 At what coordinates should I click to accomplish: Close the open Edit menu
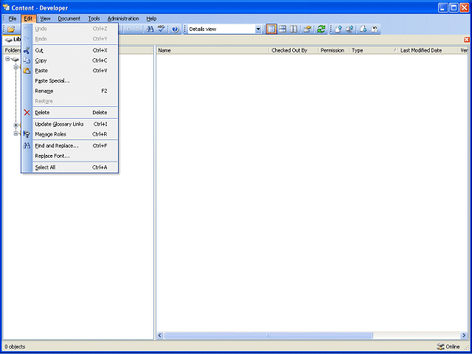(x=28, y=18)
